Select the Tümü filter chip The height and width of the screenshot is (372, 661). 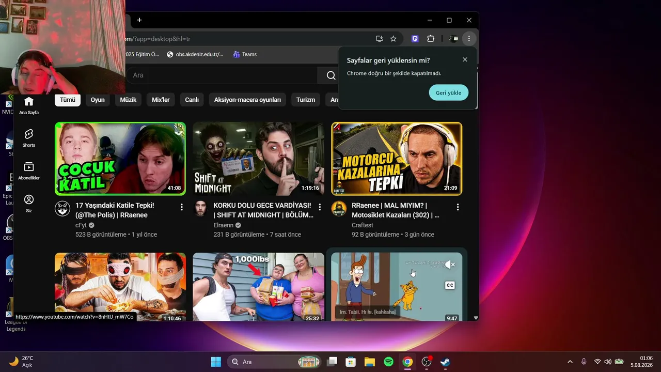pos(68,100)
